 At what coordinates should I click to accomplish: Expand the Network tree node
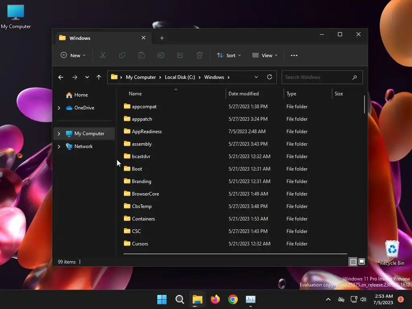click(x=59, y=146)
